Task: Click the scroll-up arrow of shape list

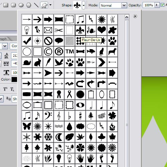Action: (x=127, y=17)
